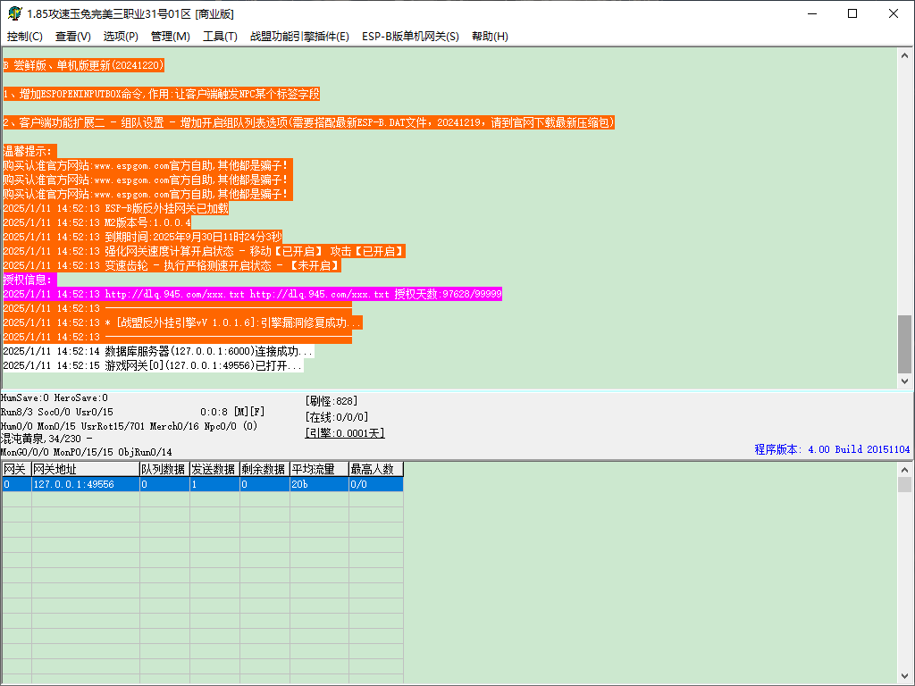915x686 pixels.
Task: Select 发送数据 value 1 cell
Action: (214, 484)
